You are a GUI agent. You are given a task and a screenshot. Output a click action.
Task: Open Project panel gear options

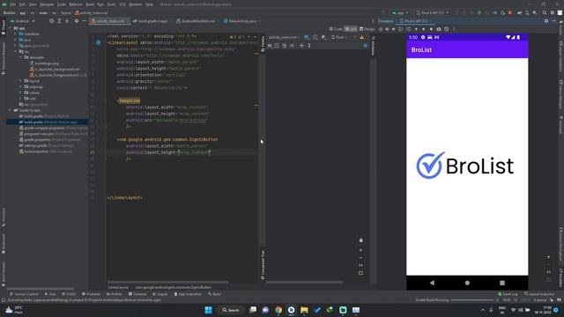pyautogui.click(x=77, y=21)
